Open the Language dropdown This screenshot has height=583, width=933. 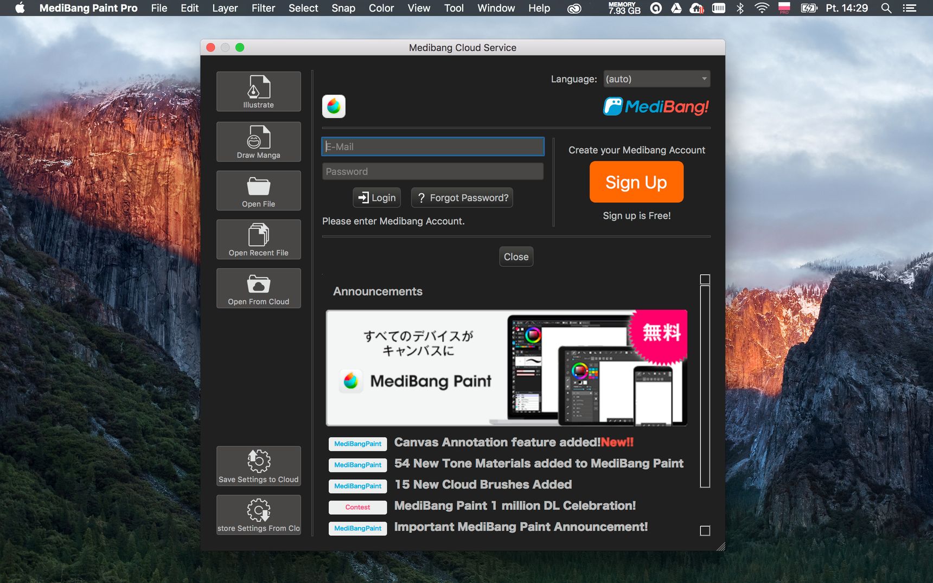tap(656, 79)
